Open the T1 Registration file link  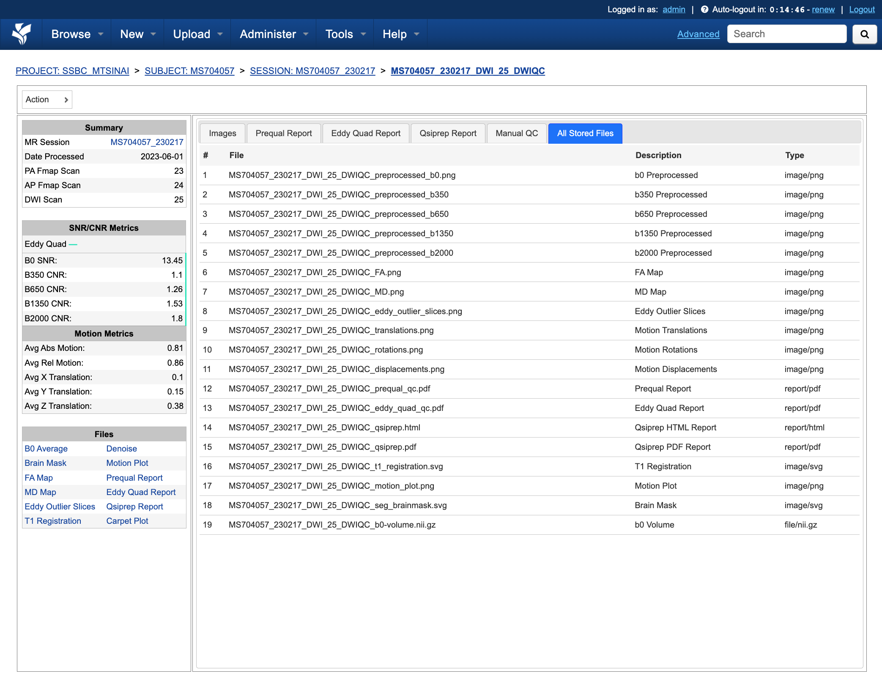click(53, 521)
